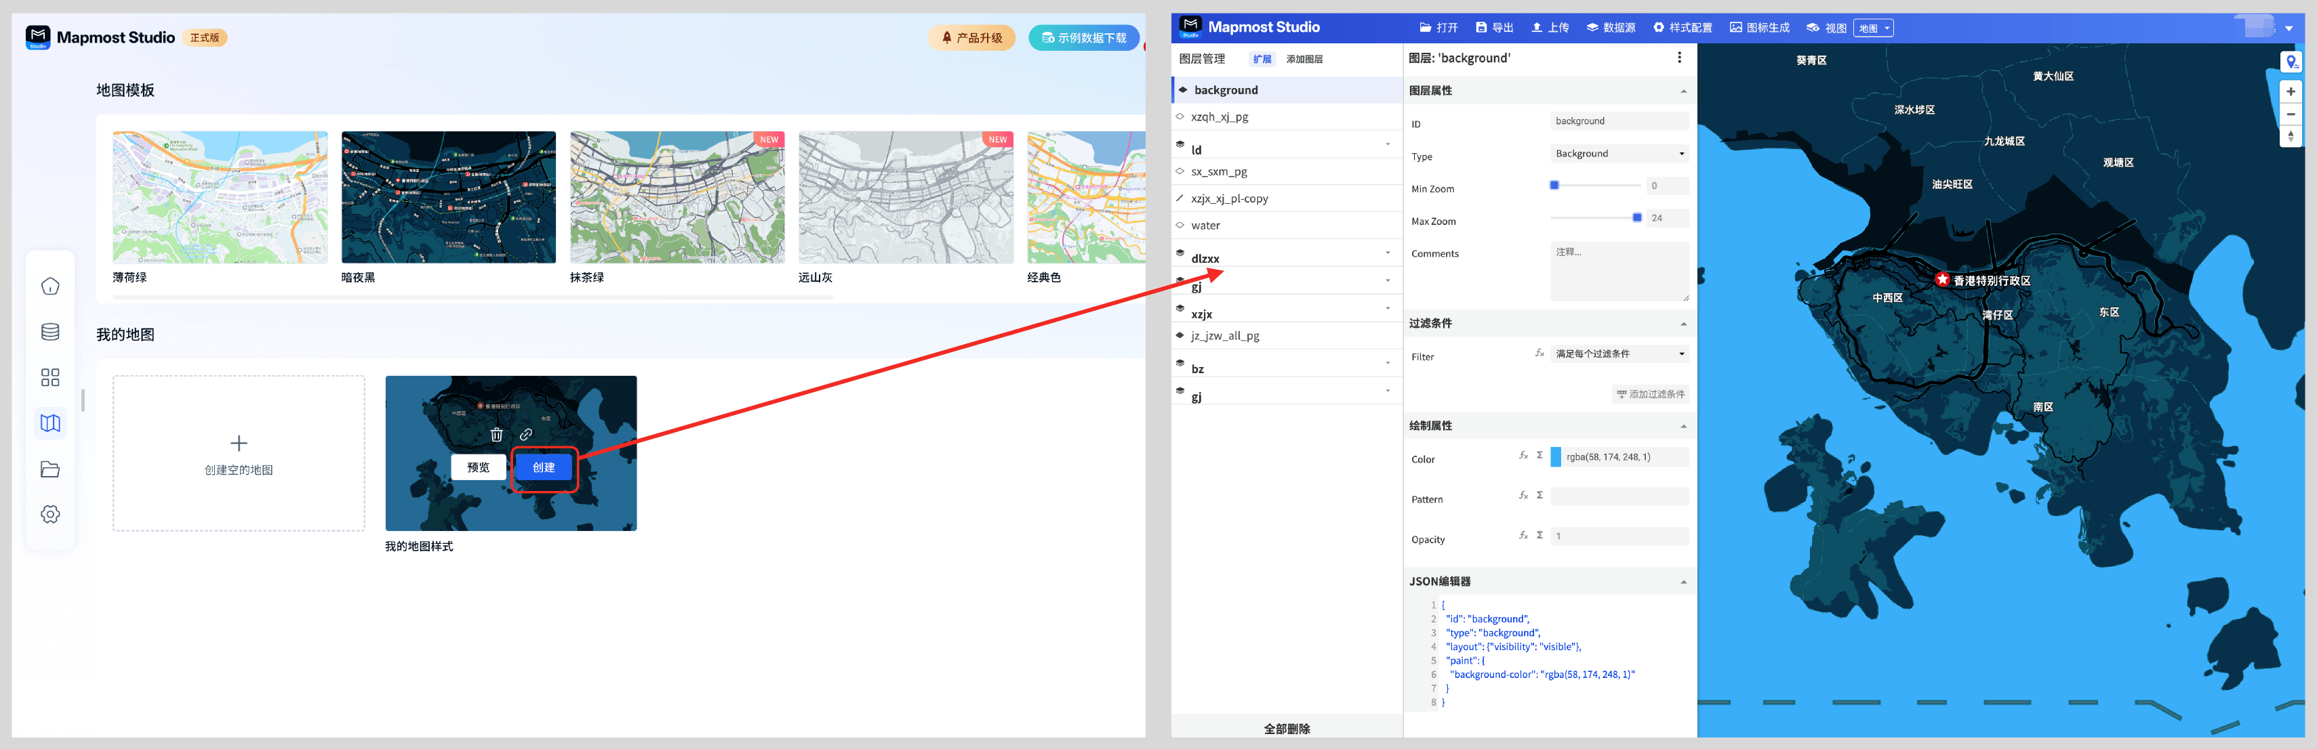2317x749 pixels.
Task: Zoom in the map with plus button
Action: [x=2290, y=91]
